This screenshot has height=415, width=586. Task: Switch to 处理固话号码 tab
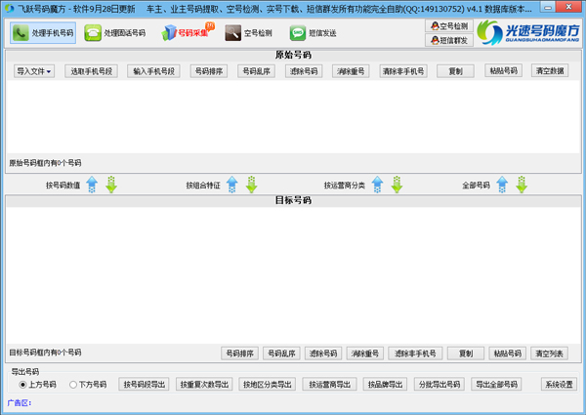pyautogui.click(x=115, y=33)
